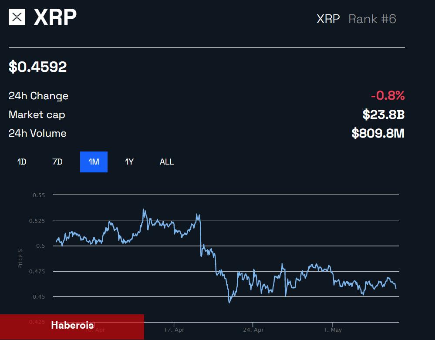Click the 0.525 y-axis label

[37, 221]
